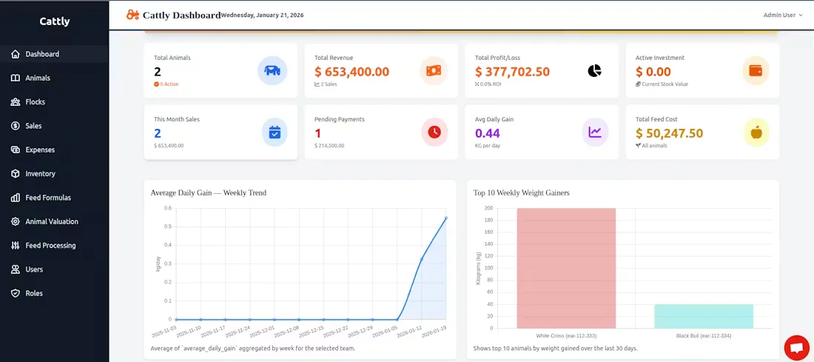This screenshot has height=362, width=814.
Task: Click the 2026-01-12 data point on line chart
Action: click(422, 258)
